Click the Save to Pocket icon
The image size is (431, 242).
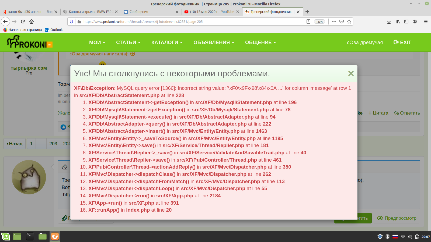[x=342, y=22]
